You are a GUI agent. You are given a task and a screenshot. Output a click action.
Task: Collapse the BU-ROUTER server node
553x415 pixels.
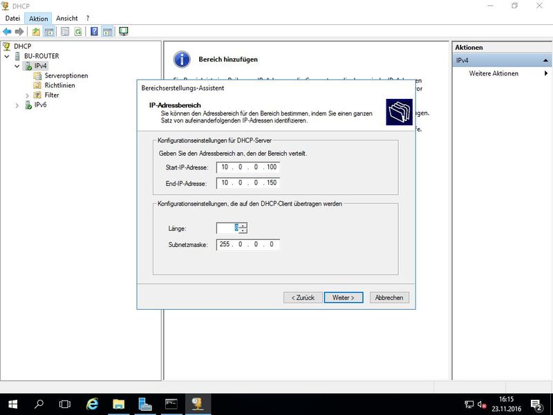pos(8,56)
